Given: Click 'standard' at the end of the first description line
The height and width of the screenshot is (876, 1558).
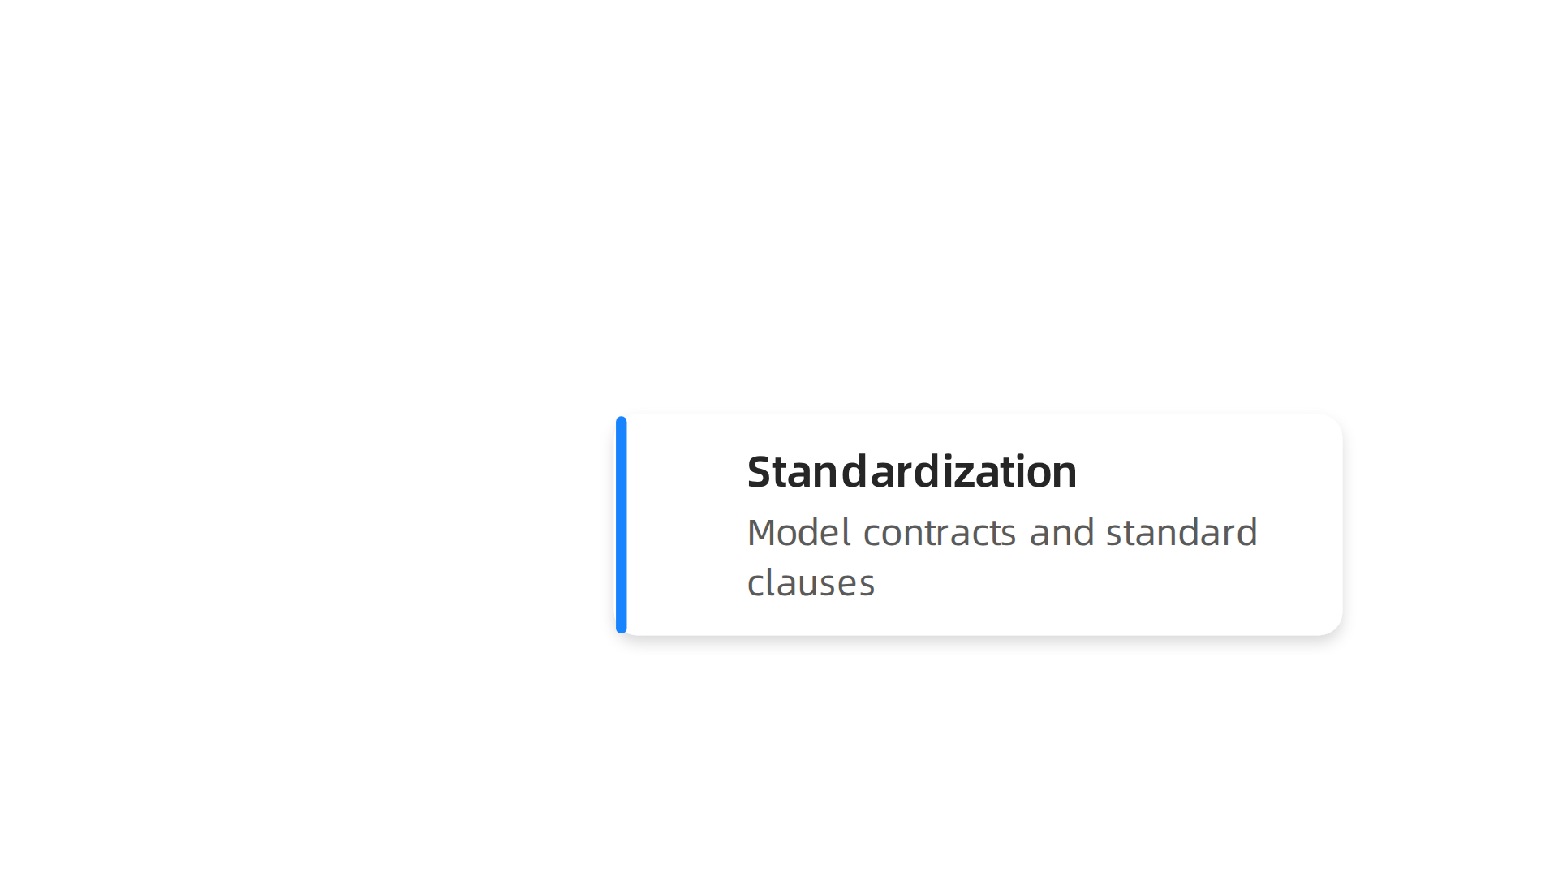Looking at the screenshot, I should coord(1181,533).
